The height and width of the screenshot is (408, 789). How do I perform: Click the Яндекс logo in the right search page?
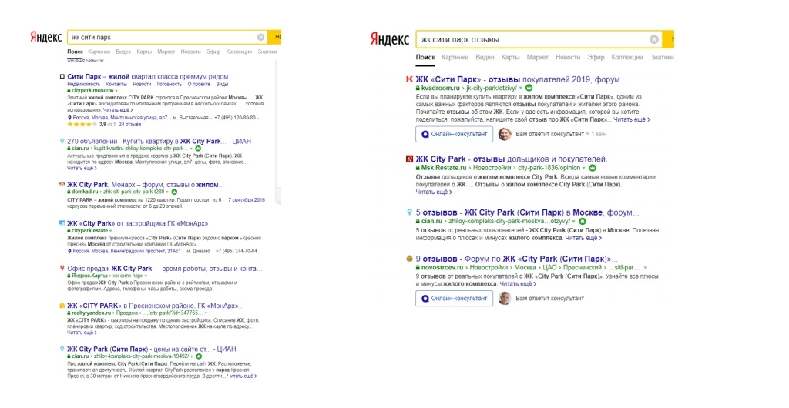click(x=389, y=39)
